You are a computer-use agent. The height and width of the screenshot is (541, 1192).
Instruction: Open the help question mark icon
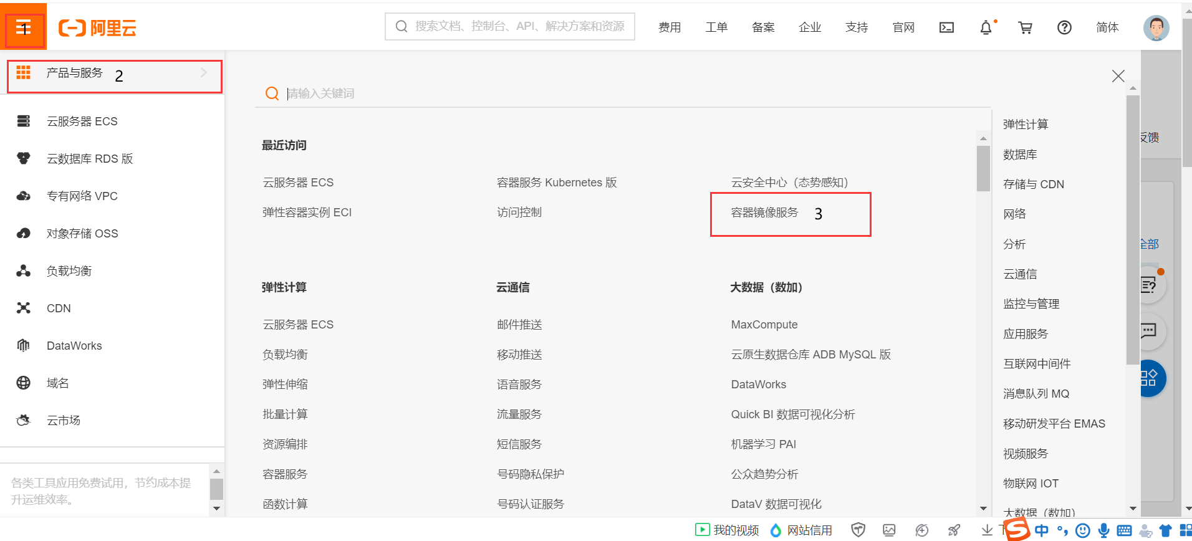1064,27
